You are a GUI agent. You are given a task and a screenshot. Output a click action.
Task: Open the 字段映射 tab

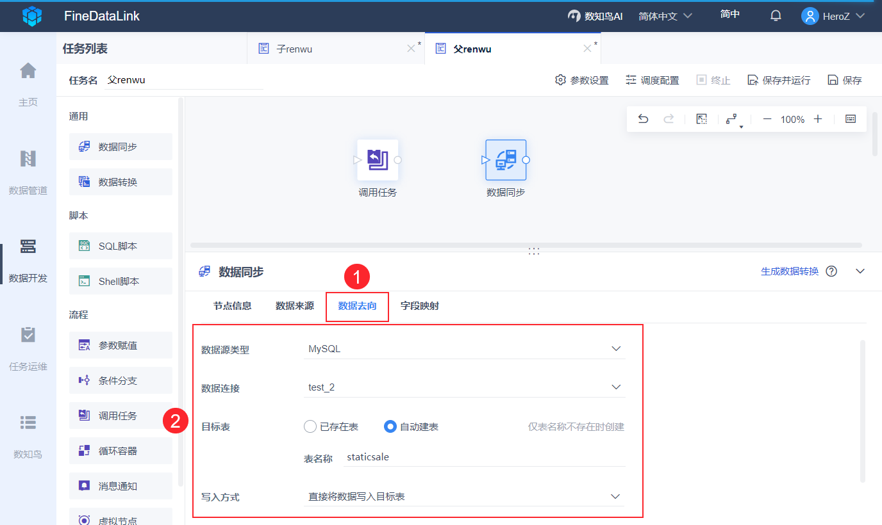(x=420, y=306)
